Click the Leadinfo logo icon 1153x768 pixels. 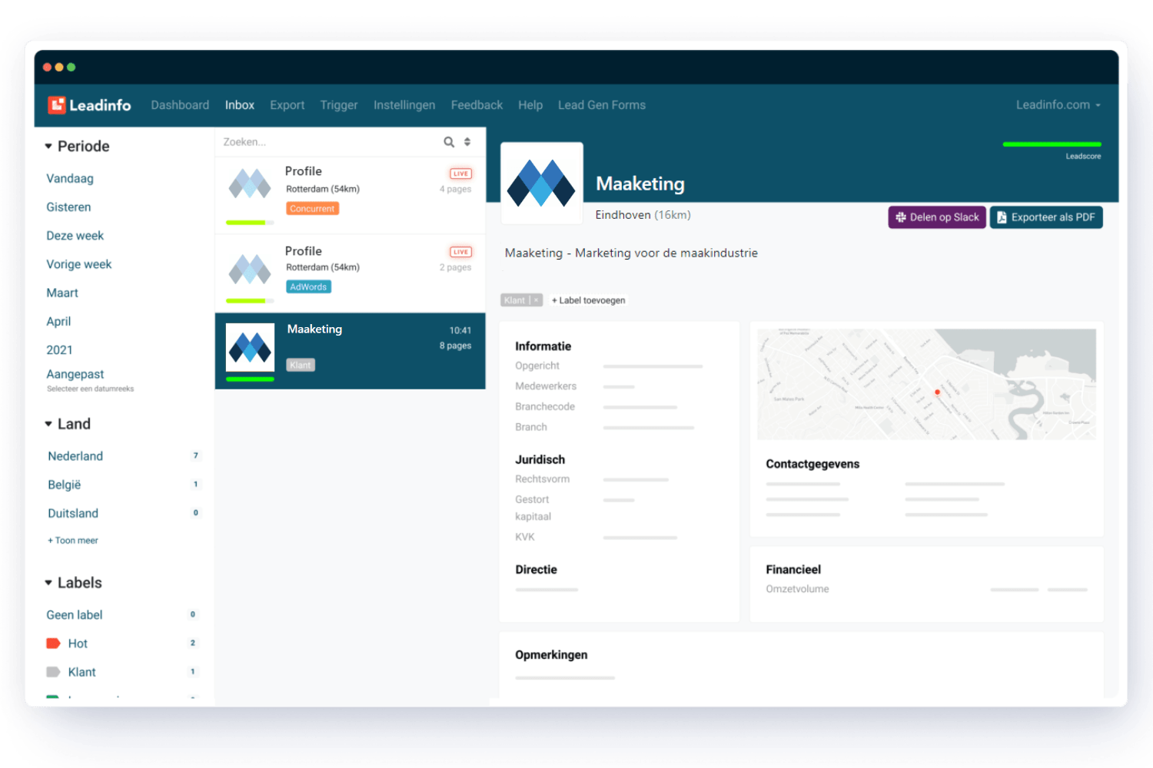(x=57, y=105)
